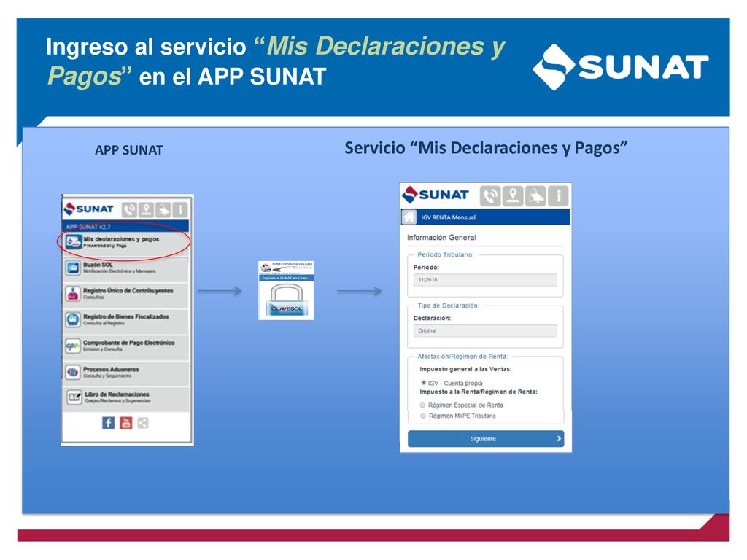The image size is (747, 560).
Task: Click the Impuesto general a las Ventas label
Action: (x=465, y=369)
